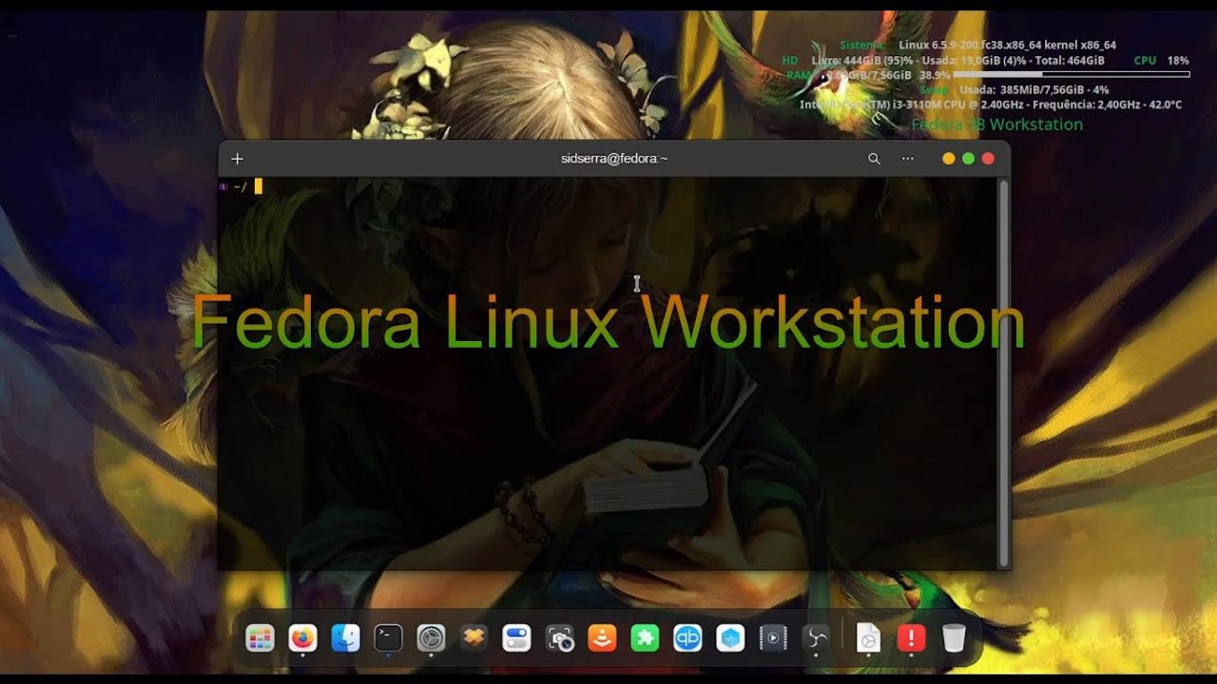Launch qBittorrent from the dock
Screen dimensions: 1217x684
[x=687, y=638]
